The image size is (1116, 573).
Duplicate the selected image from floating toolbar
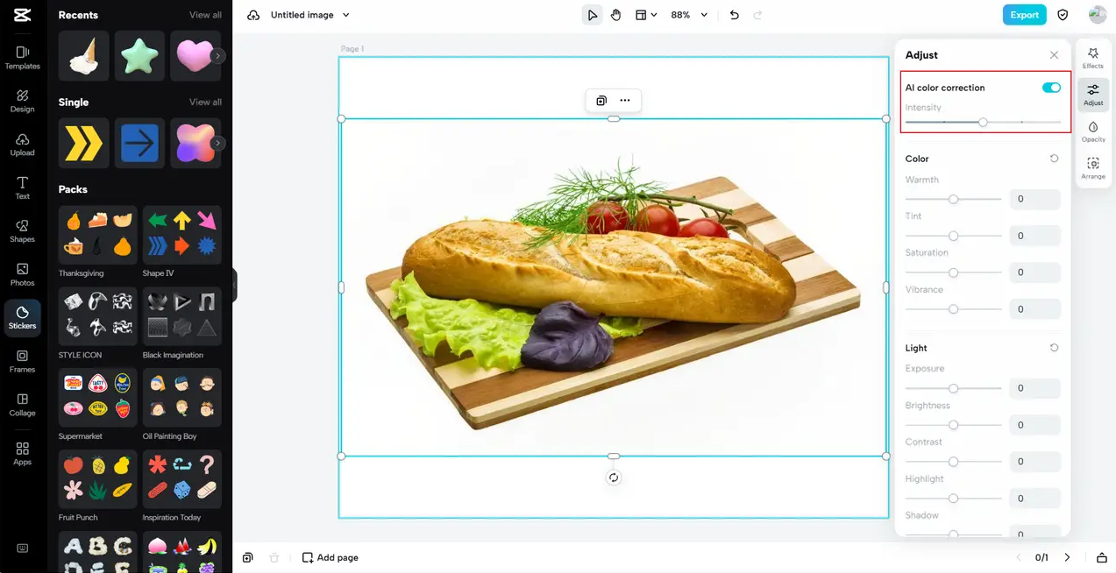(601, 101)
